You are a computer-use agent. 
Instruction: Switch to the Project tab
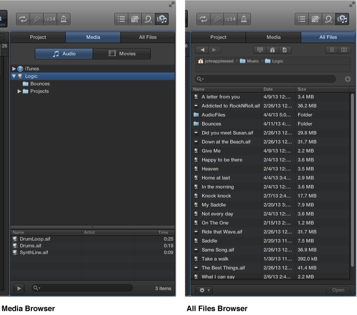coord(38,37)
